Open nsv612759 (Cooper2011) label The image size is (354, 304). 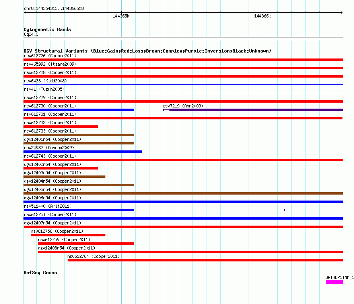(64, 240)
